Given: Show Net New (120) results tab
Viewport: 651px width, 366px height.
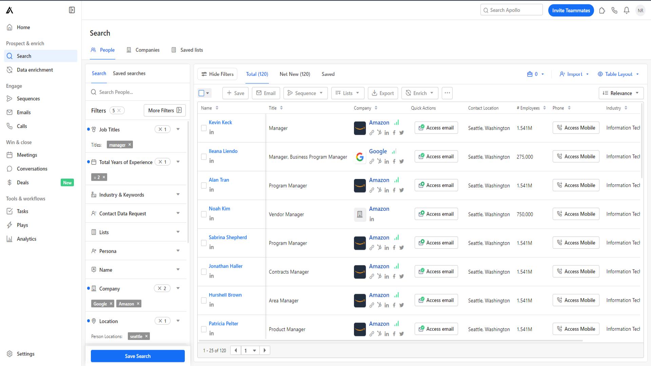Looking at the screenshot, I should (x=295, y=74).
